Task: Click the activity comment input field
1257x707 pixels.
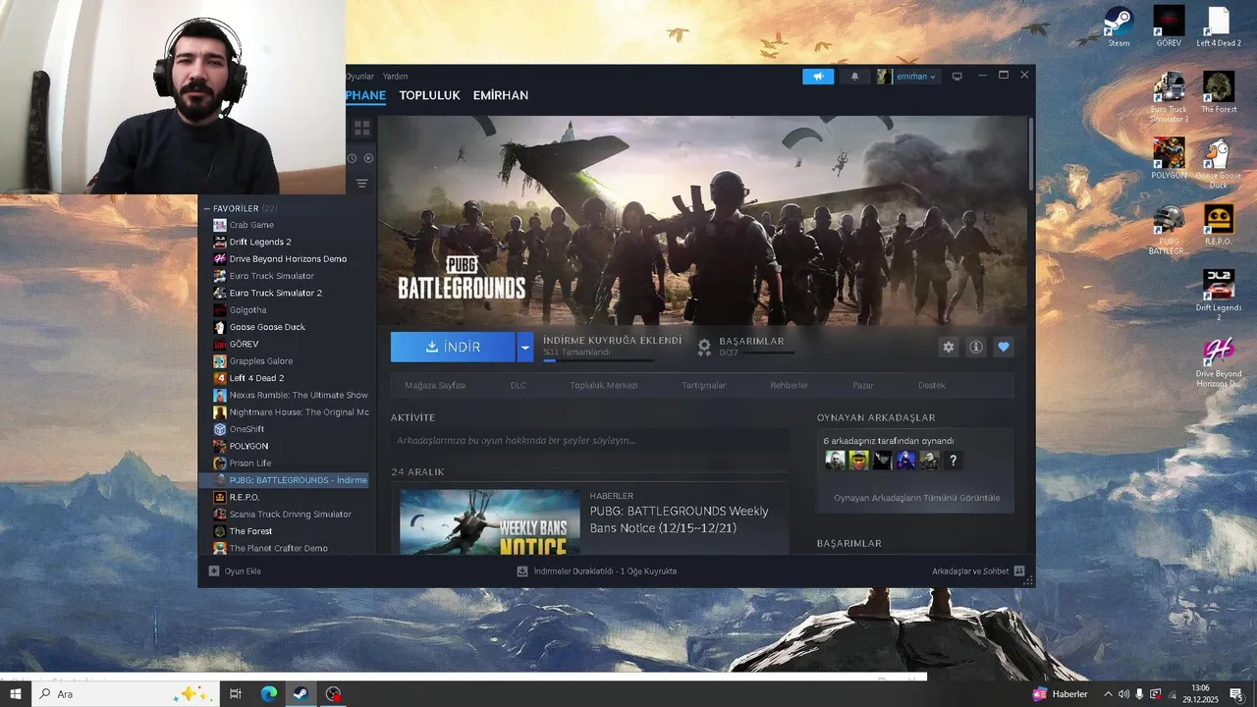Action: tap(589, 441)
